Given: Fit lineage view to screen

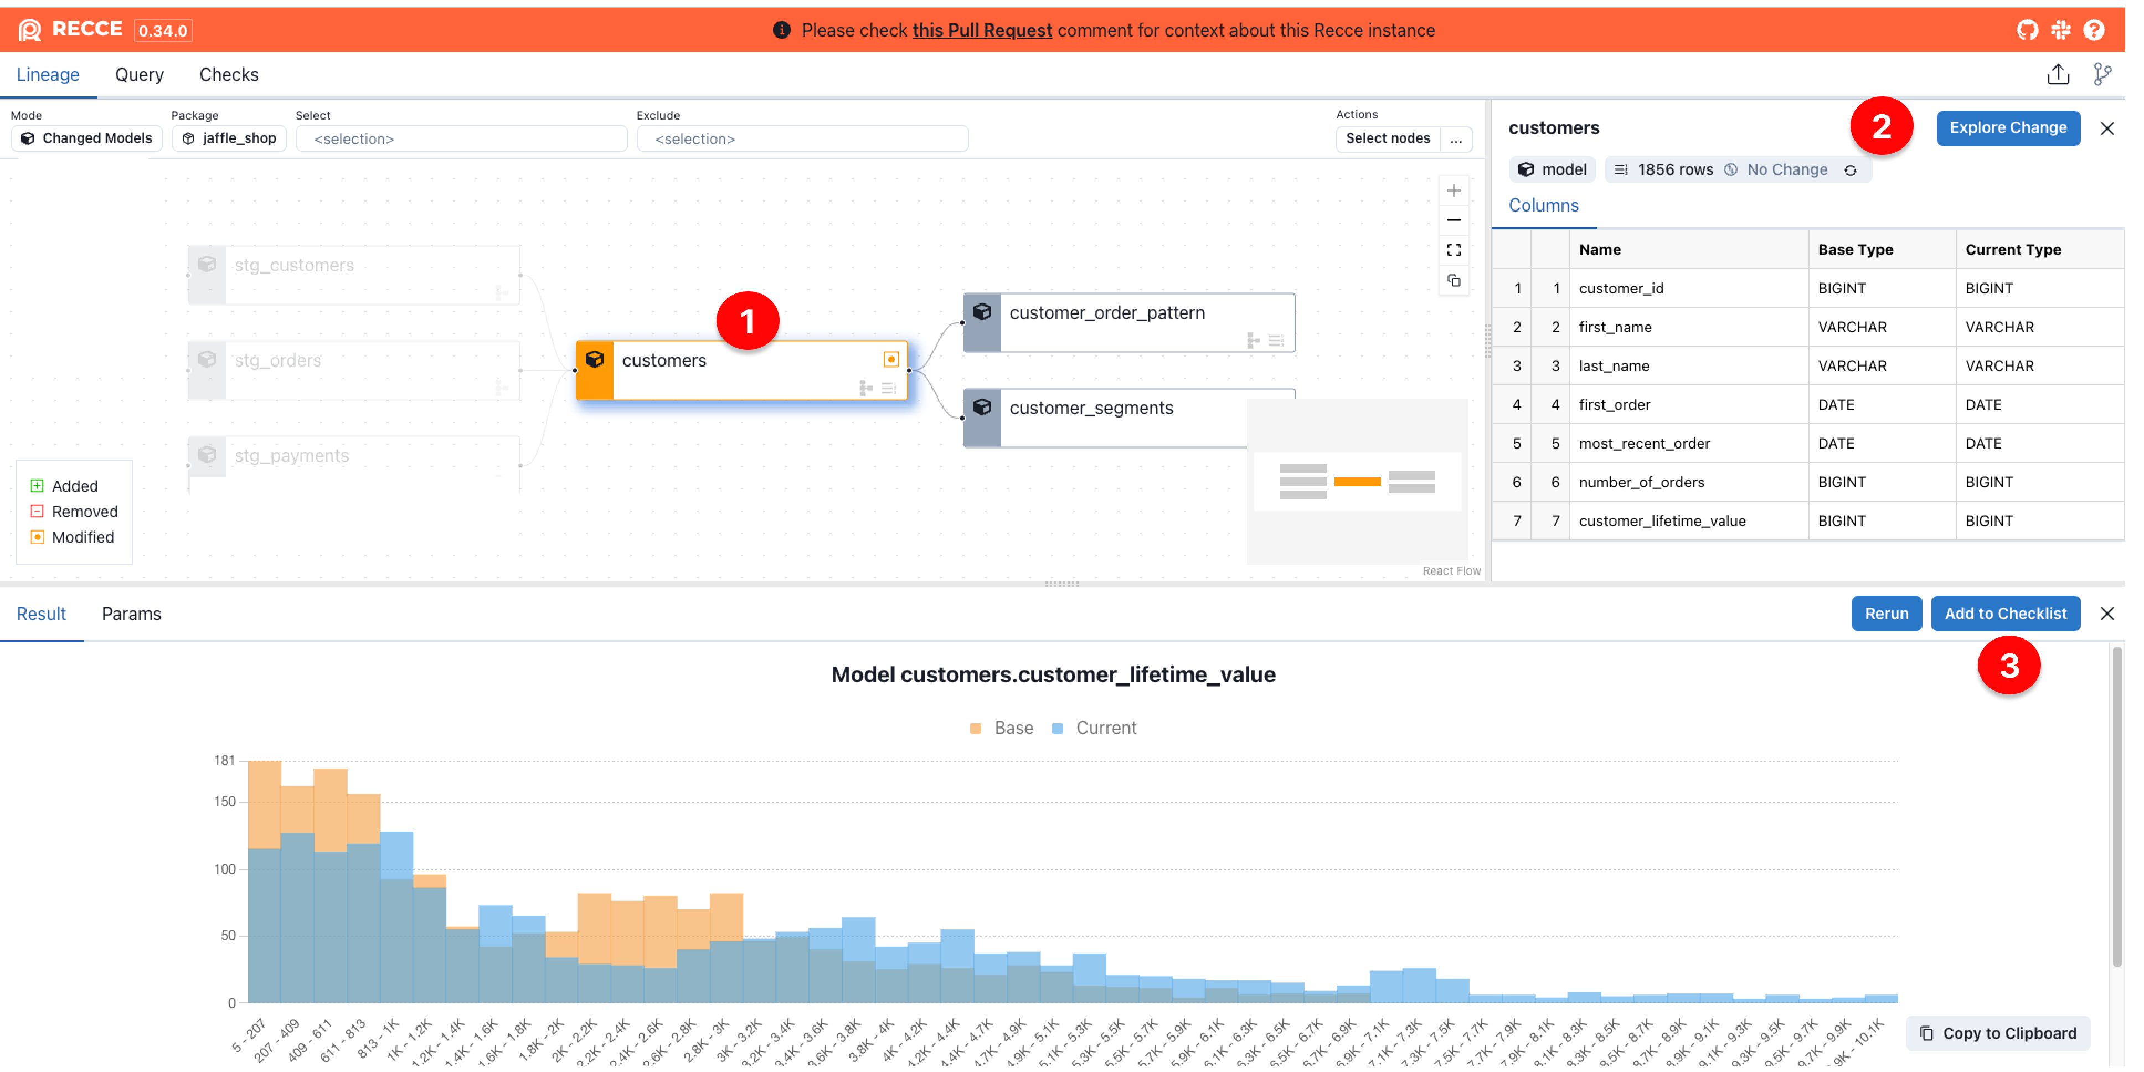Looking at the screenshot, I should click(1453, 250).
